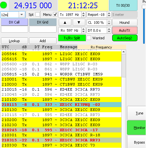Viewport: 146px width, 148px height.
Task: Click the DX Call button
Action: 15,22
